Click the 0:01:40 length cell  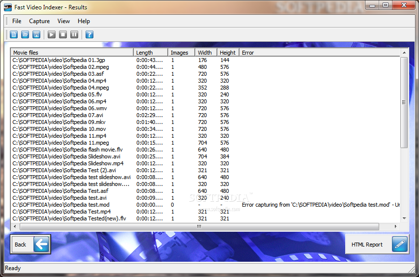[150, 122]
